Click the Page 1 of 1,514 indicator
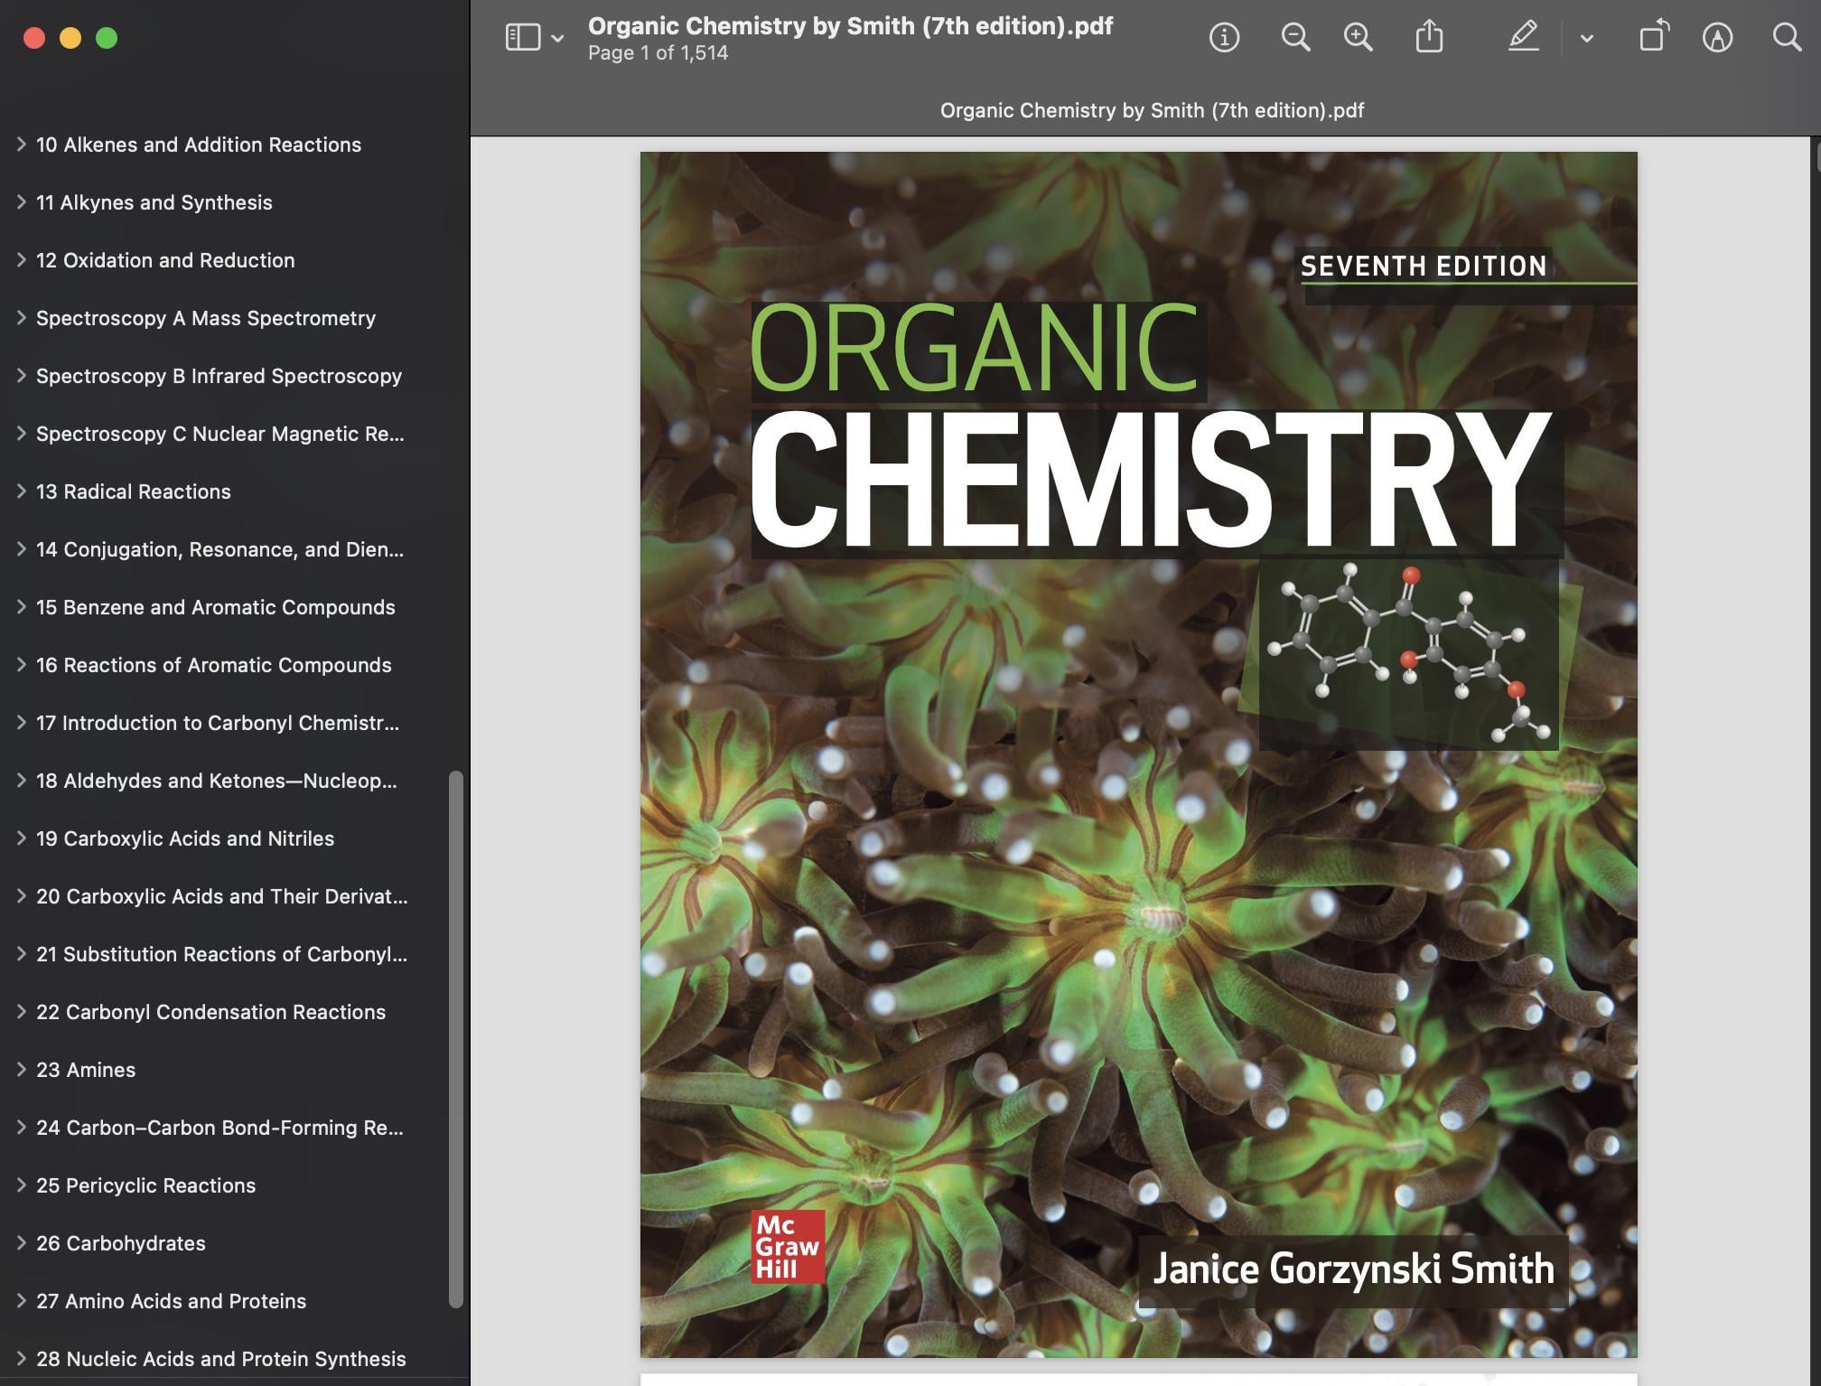Image resolution: width=1821 pixels, height=1386 pixels. (658, 53)
